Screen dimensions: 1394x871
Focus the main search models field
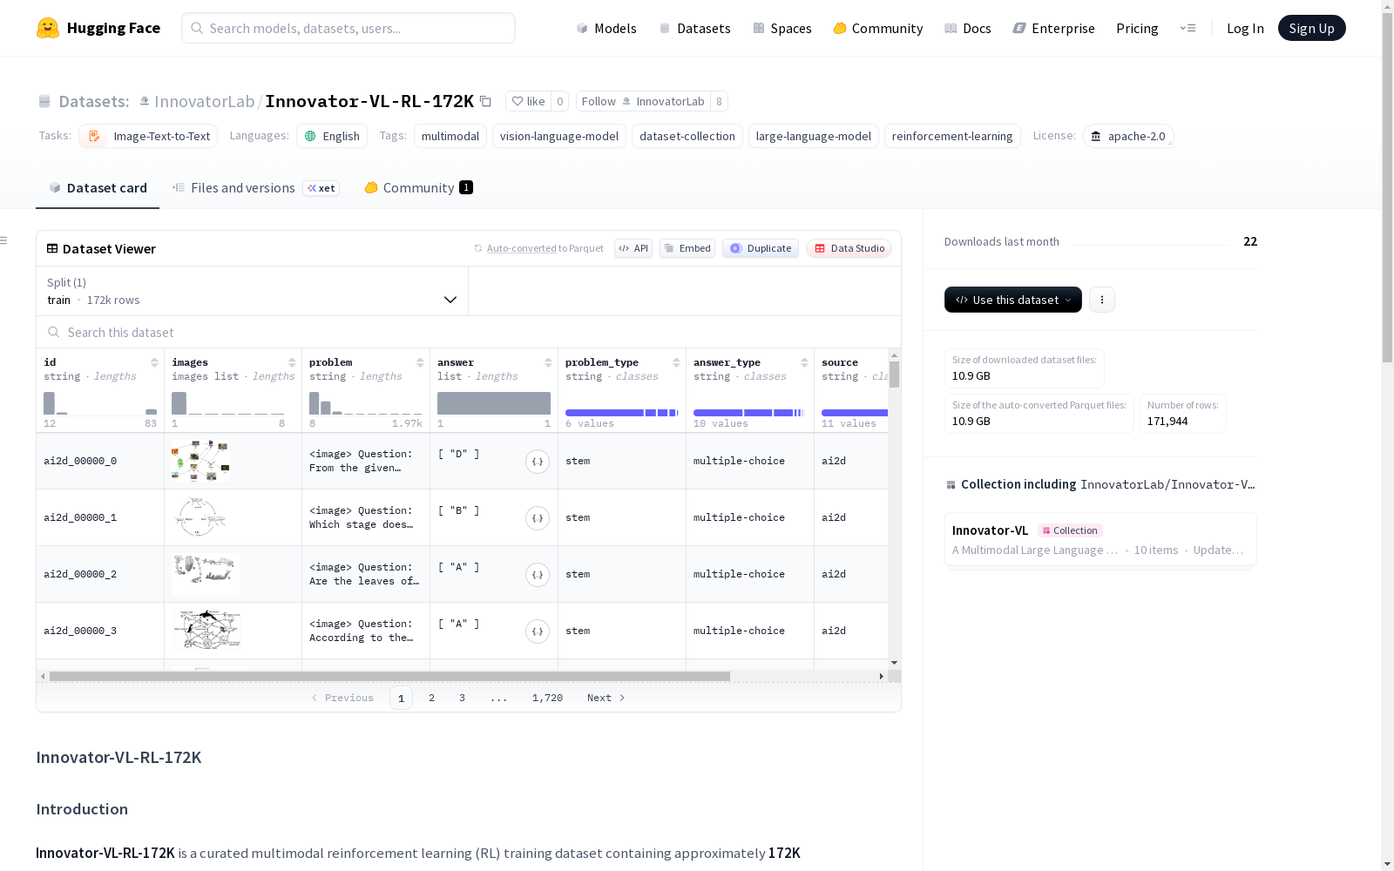click(348, 28)
